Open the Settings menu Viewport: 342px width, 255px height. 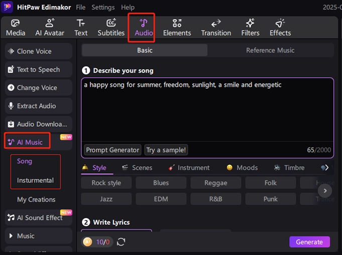click(103, 8)
